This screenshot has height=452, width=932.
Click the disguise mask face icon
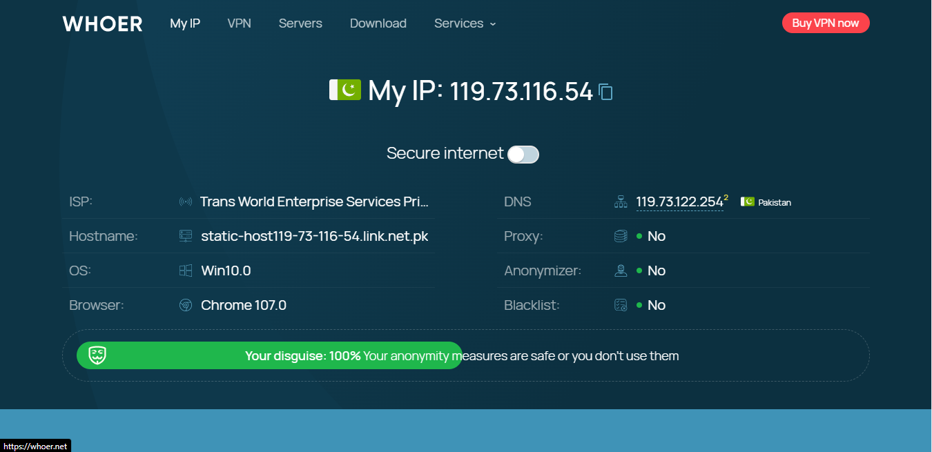pos(97,355)
